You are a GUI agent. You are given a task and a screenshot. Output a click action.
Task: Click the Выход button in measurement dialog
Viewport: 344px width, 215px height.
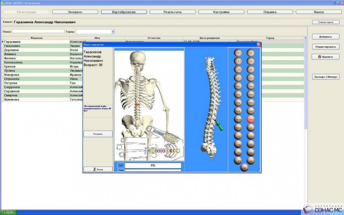point(98,169)
